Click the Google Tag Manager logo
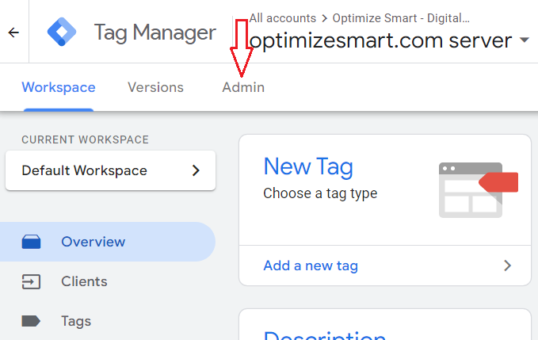The image size is (538, 340). [61, 32]
